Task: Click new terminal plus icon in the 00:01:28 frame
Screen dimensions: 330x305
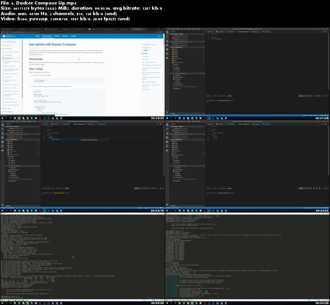Action: tap(313, 96)
